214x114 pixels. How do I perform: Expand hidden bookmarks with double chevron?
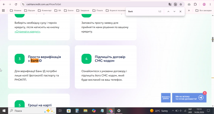click(x=189, y=10)
